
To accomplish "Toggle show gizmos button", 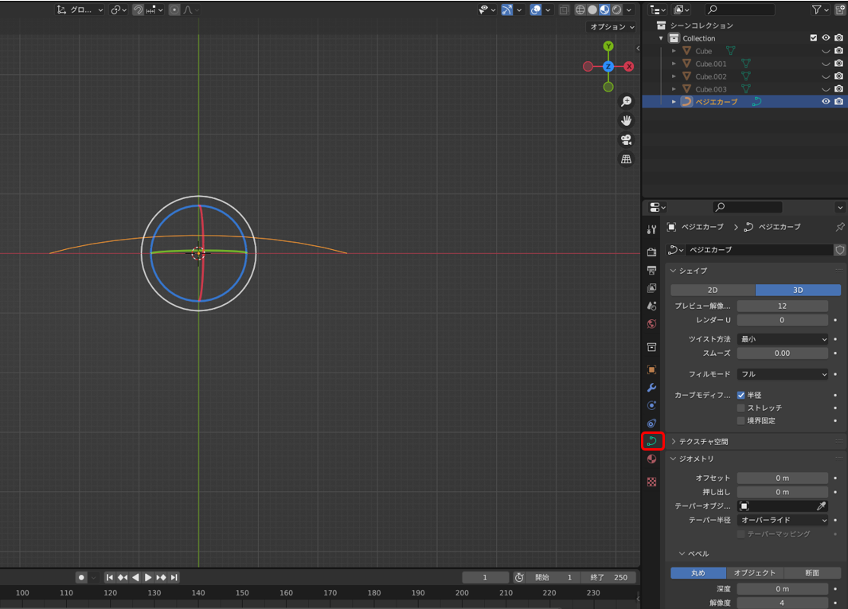I will (506, 10).
